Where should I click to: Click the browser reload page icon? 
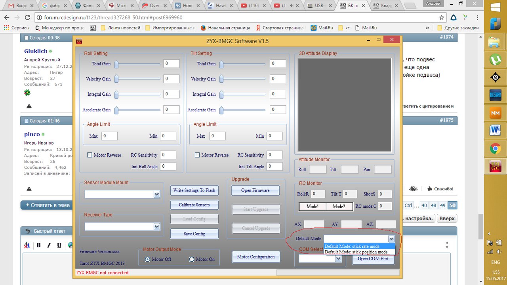[x=28, y=18]
